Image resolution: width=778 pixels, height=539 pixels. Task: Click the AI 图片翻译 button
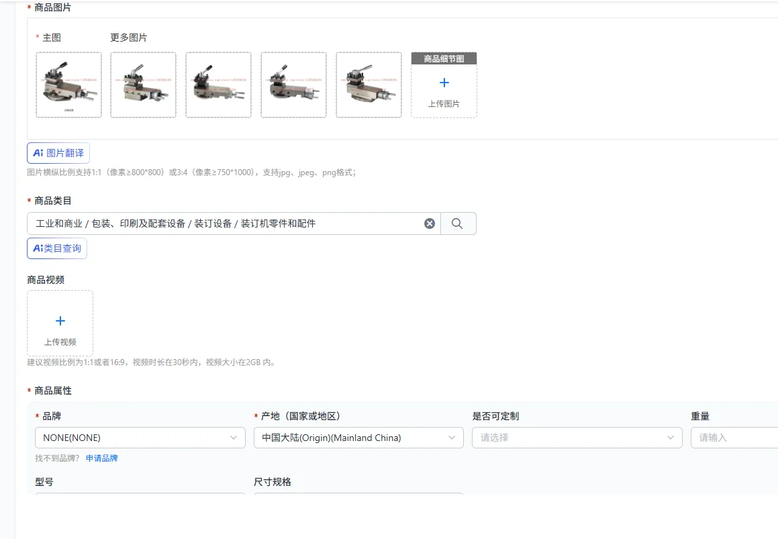pyautogui.click(x=58, y=153)
